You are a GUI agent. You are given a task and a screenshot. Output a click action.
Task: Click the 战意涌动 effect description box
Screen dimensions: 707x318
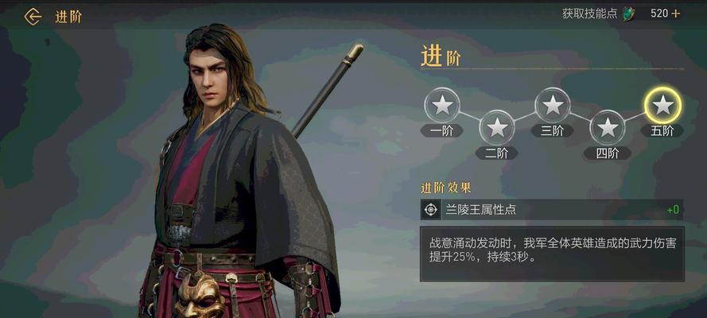pyautogui.click(x=552, y=254)
